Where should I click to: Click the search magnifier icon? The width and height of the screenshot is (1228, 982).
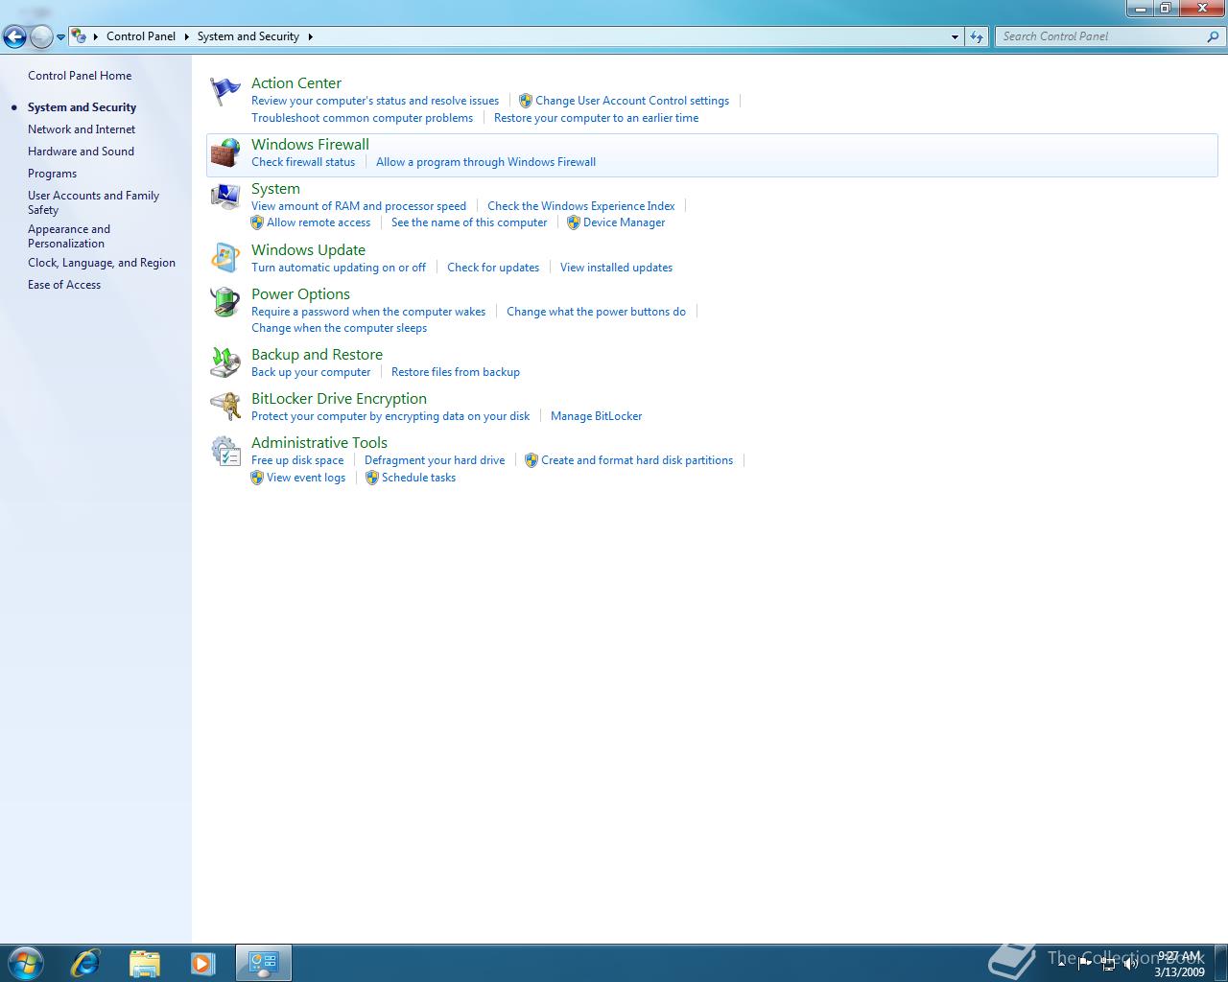pyautogui.click(x=1214, y=36)
